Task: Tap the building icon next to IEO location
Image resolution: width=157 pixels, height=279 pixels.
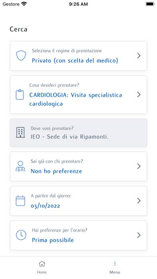Action: tap(20, 133)
